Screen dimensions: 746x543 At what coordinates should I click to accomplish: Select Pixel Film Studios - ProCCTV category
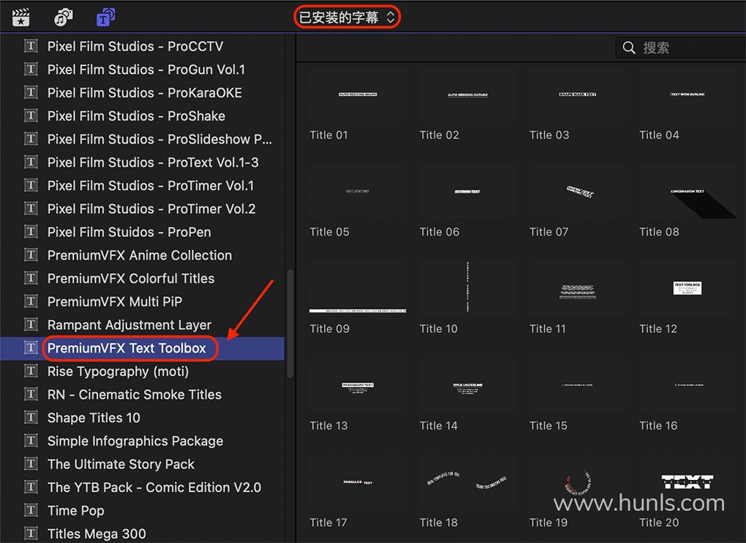coord(143,46)
